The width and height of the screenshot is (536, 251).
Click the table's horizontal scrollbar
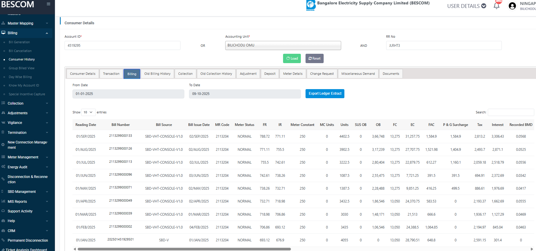click(184, 249)
